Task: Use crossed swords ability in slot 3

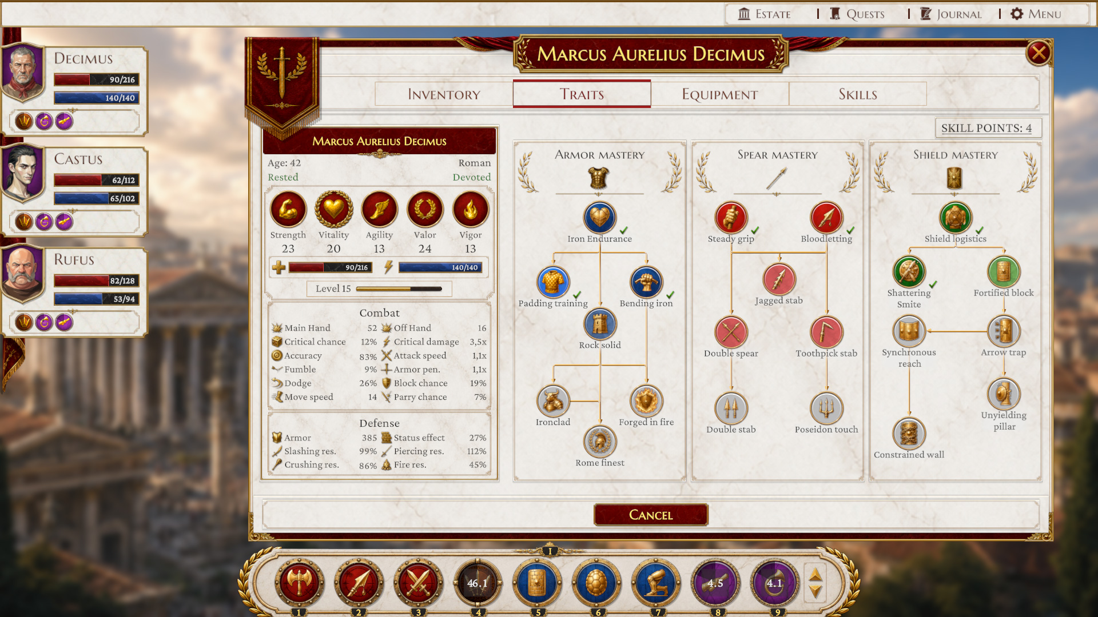Action: point(418,583)
